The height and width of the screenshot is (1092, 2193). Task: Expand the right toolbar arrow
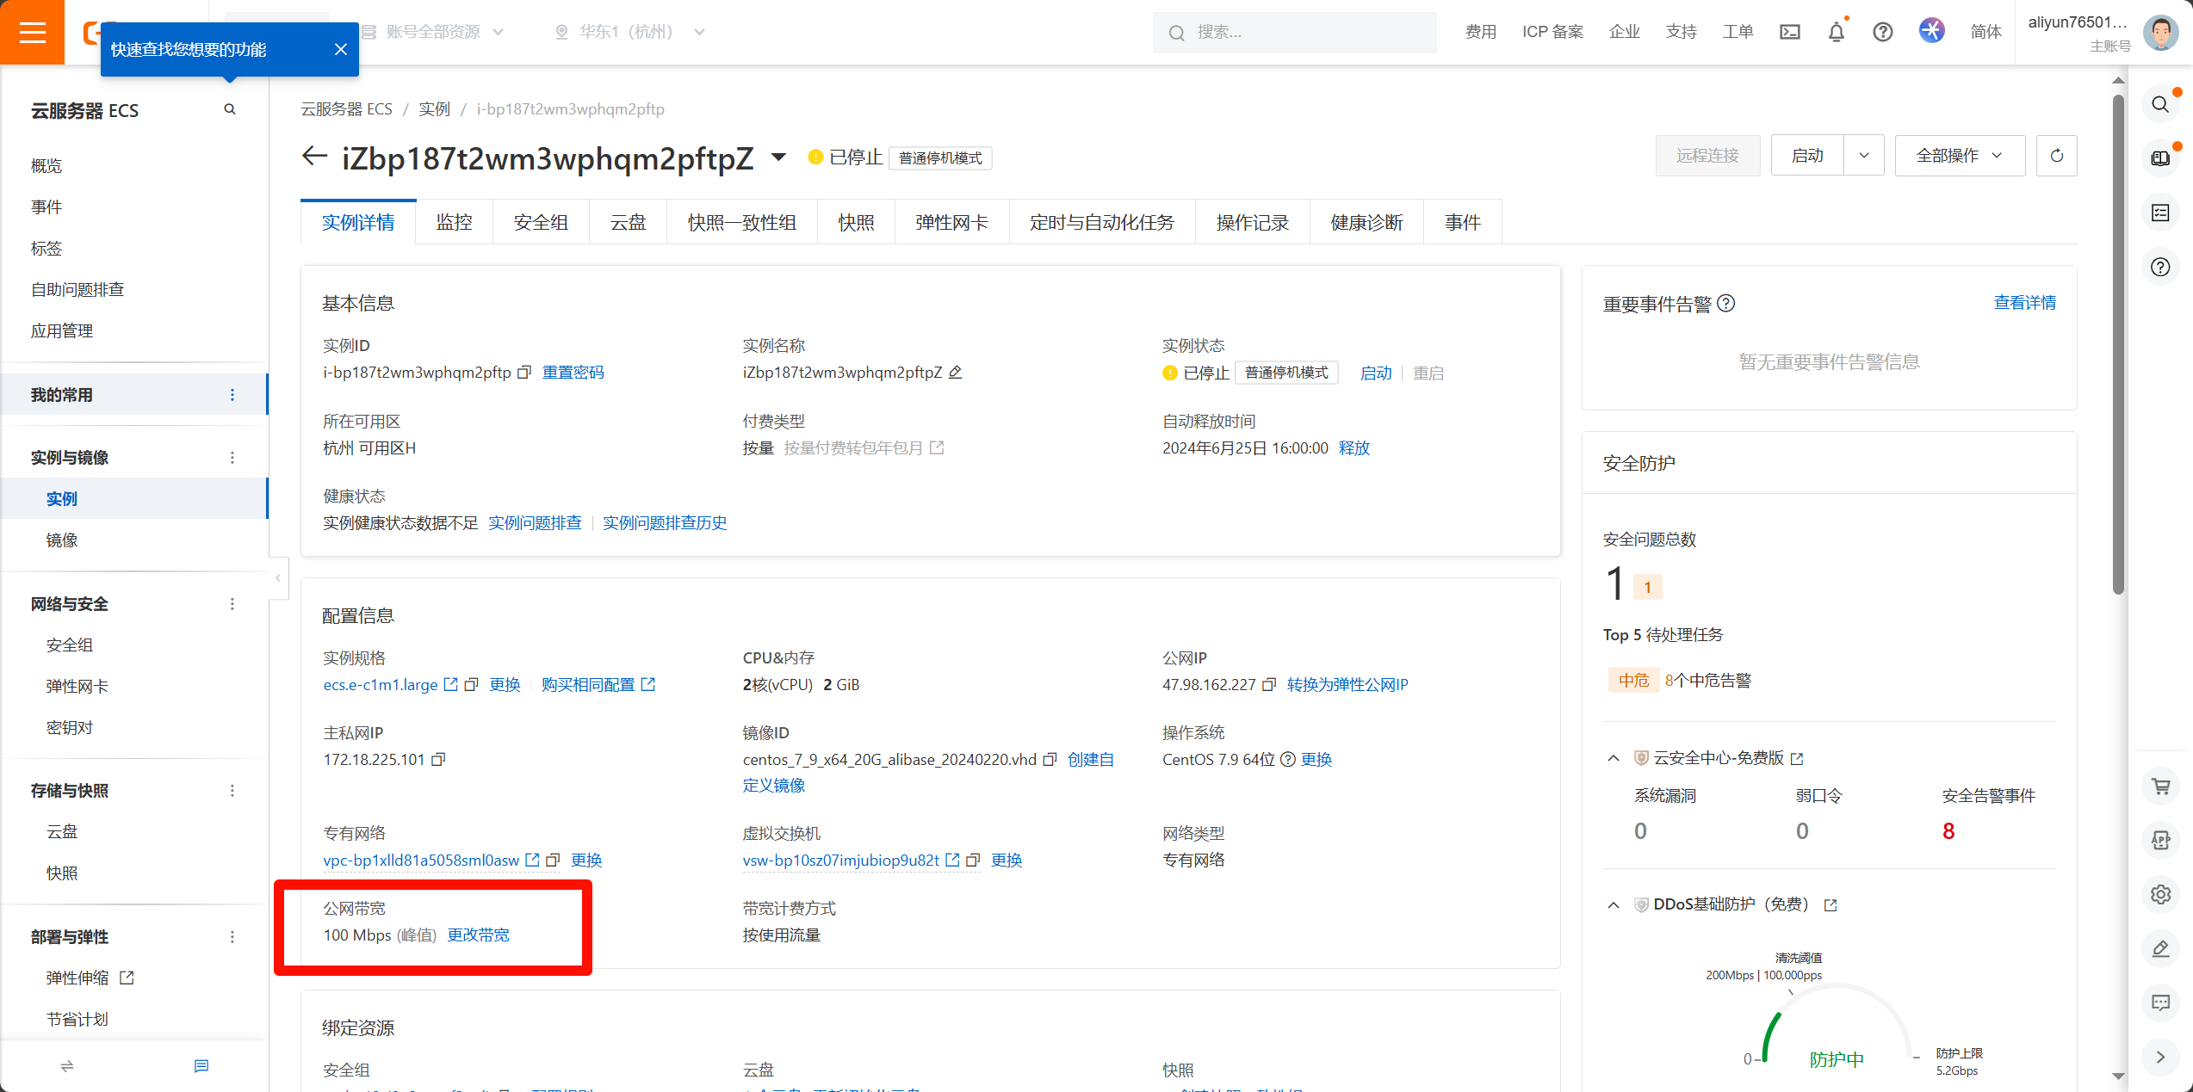coord(2160,1058)
